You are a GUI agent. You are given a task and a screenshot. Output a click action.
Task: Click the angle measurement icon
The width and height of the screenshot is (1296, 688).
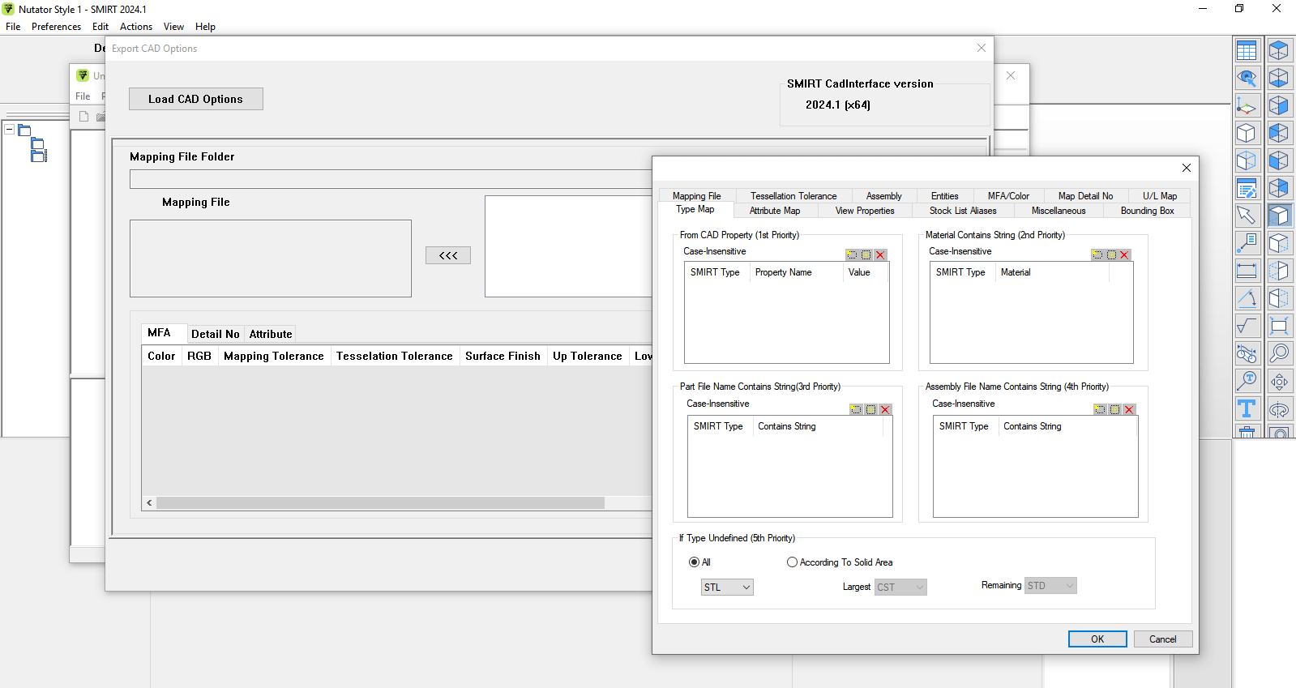1247,298
